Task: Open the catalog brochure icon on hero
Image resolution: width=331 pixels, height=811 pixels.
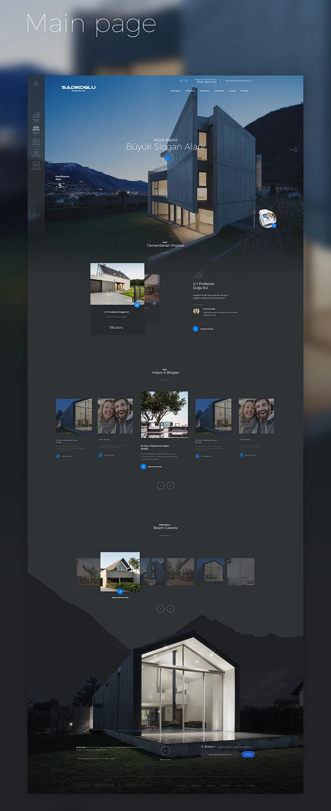Action: pyautogui.click(x=266, y=218)
